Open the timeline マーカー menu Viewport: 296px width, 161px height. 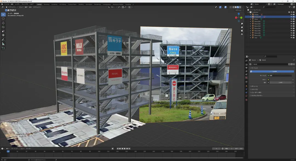click(x=29, y=149)
